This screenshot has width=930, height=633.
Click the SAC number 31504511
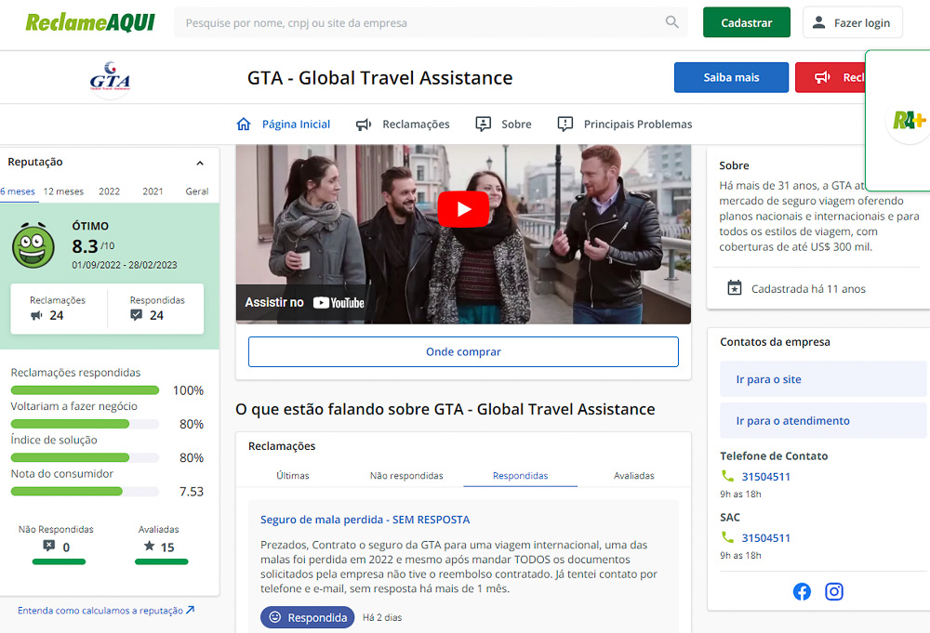[765, 537]
